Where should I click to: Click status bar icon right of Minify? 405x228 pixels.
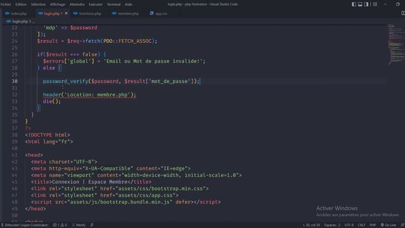pyautogui.click(x=92, y=225)
